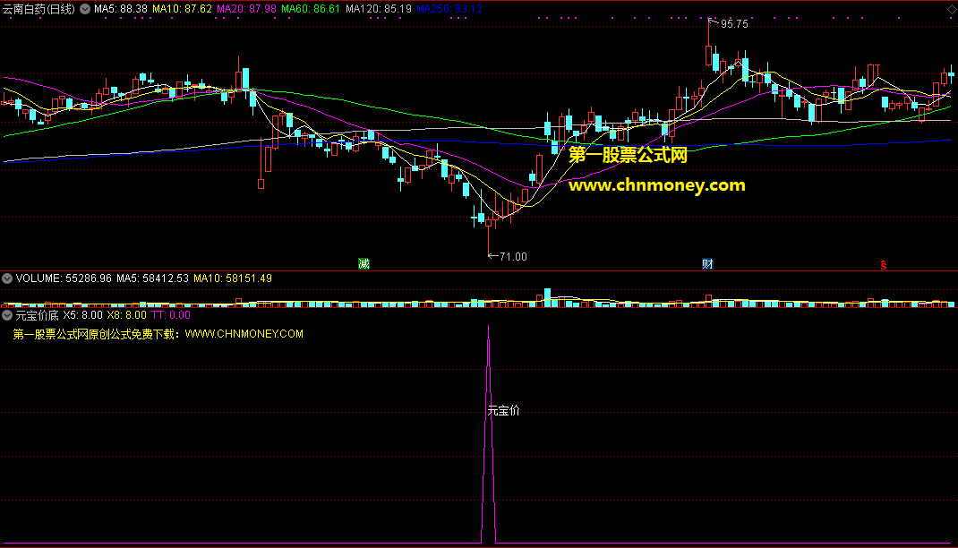This screenshot has width=958, height=548.
Task: Expand the dropdown next to 云南白药(日线)
Action: click(x=85, y=9)
